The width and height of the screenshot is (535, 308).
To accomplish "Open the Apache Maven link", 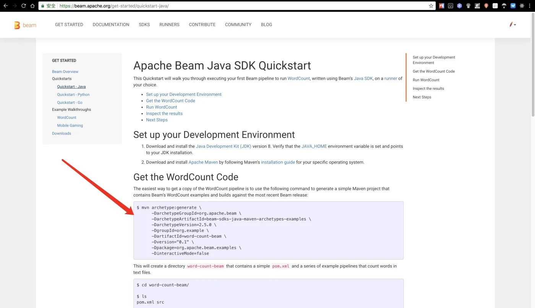I will coord(203,162).
